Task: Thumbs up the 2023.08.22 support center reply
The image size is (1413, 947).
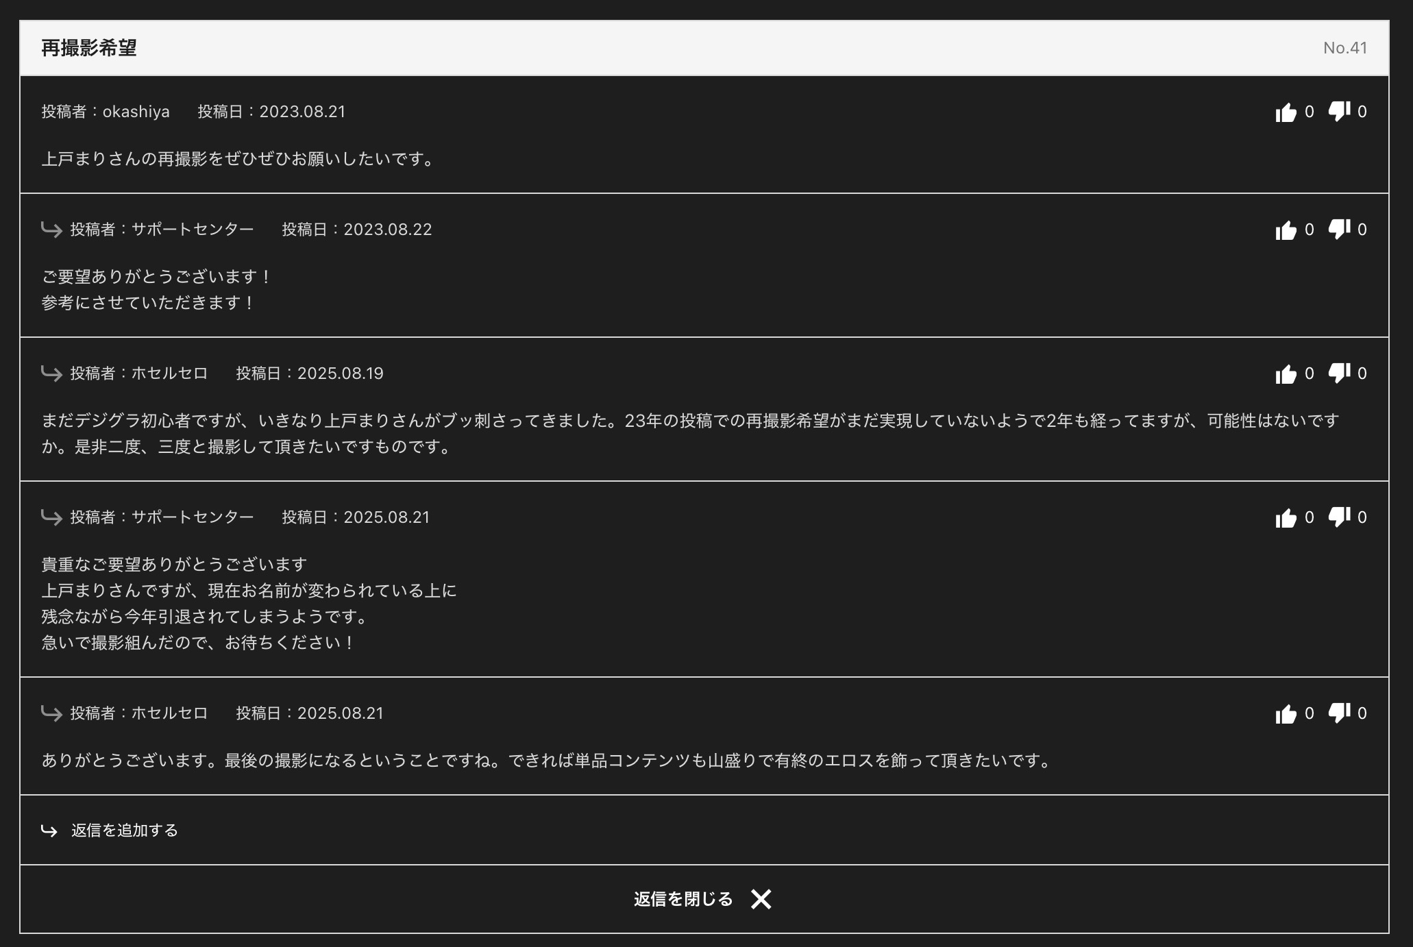Action: 1286,230
